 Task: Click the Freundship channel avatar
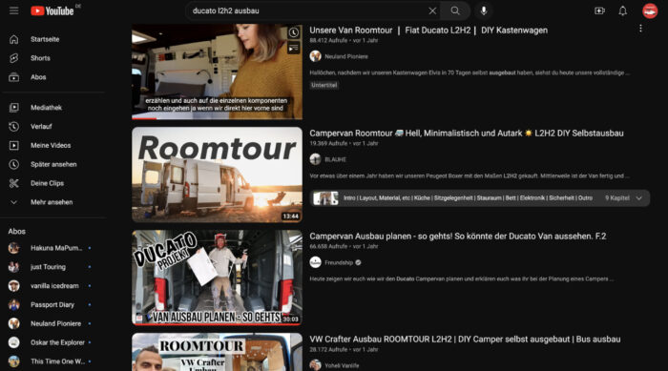click(315, 262)
